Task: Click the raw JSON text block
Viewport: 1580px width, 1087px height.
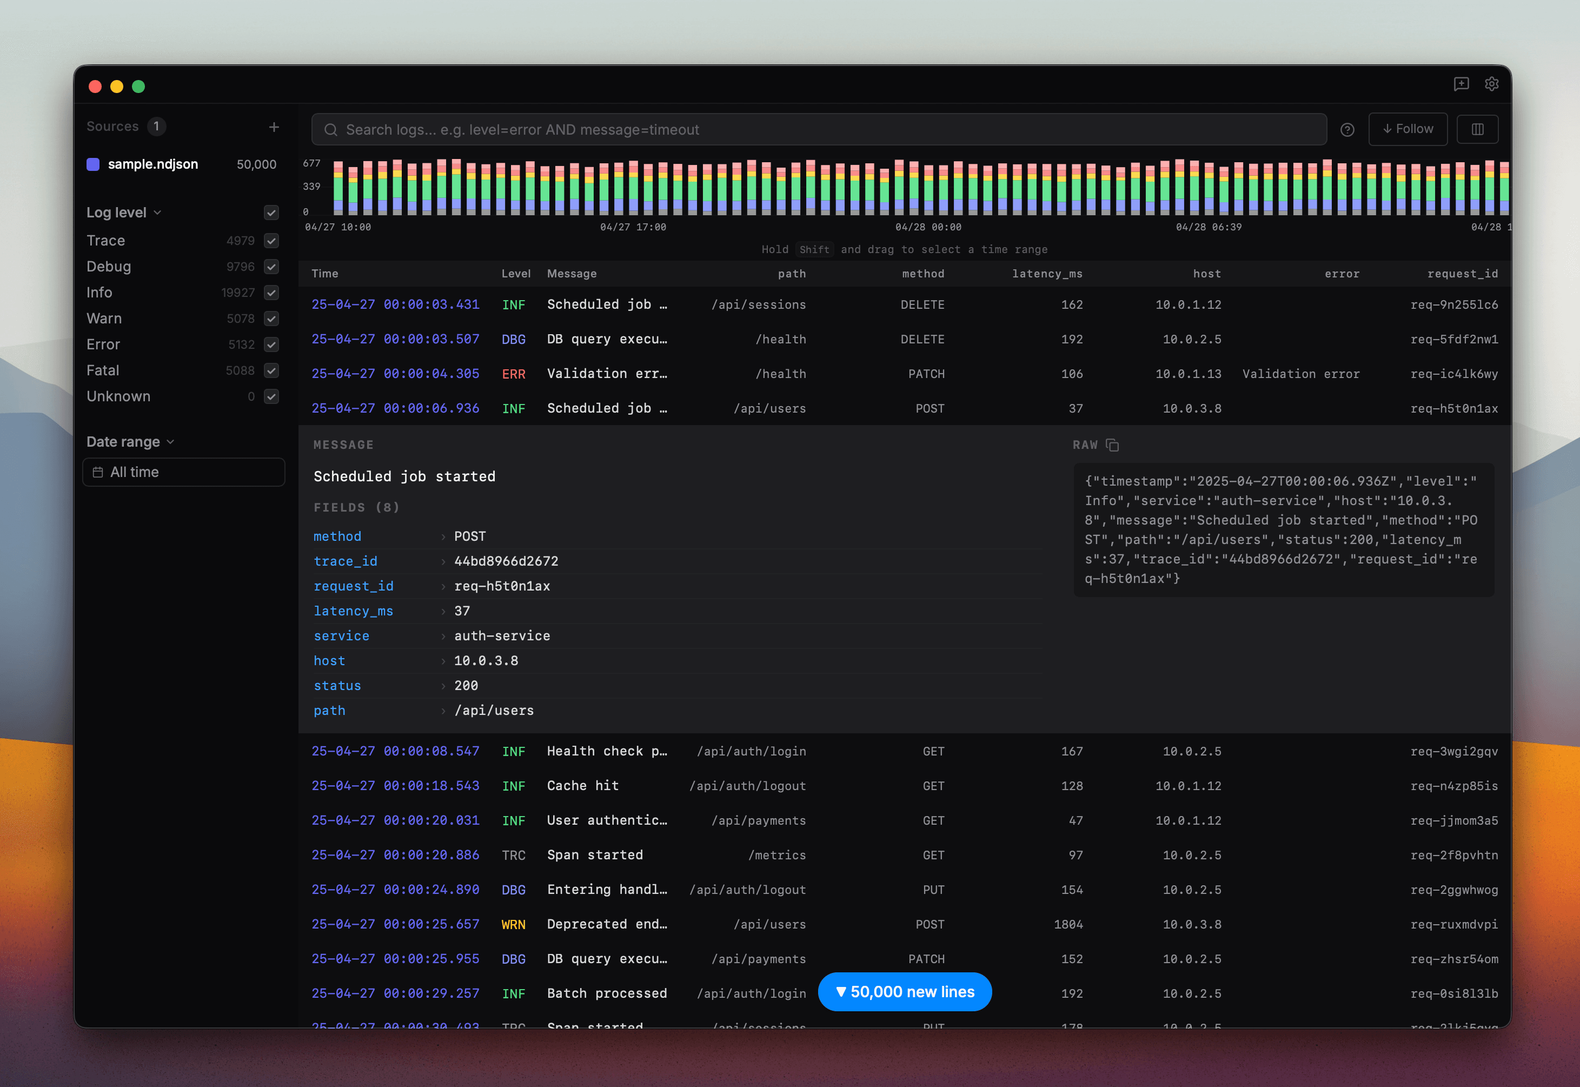Action: coord(1284,530)
